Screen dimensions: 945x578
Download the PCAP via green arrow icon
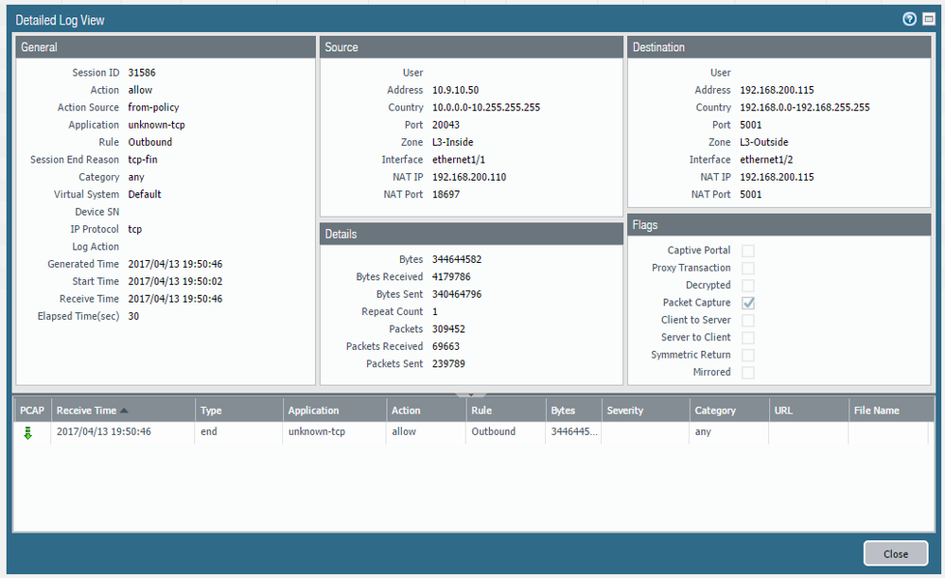coord(27,432)
